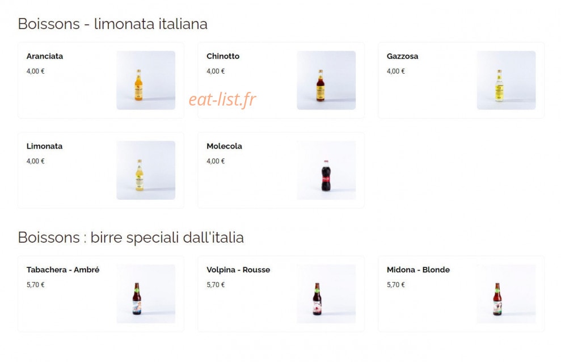Screen dimensions: 561x362
Task: Open the Aranciata bottle image
Action: [146, 80]
